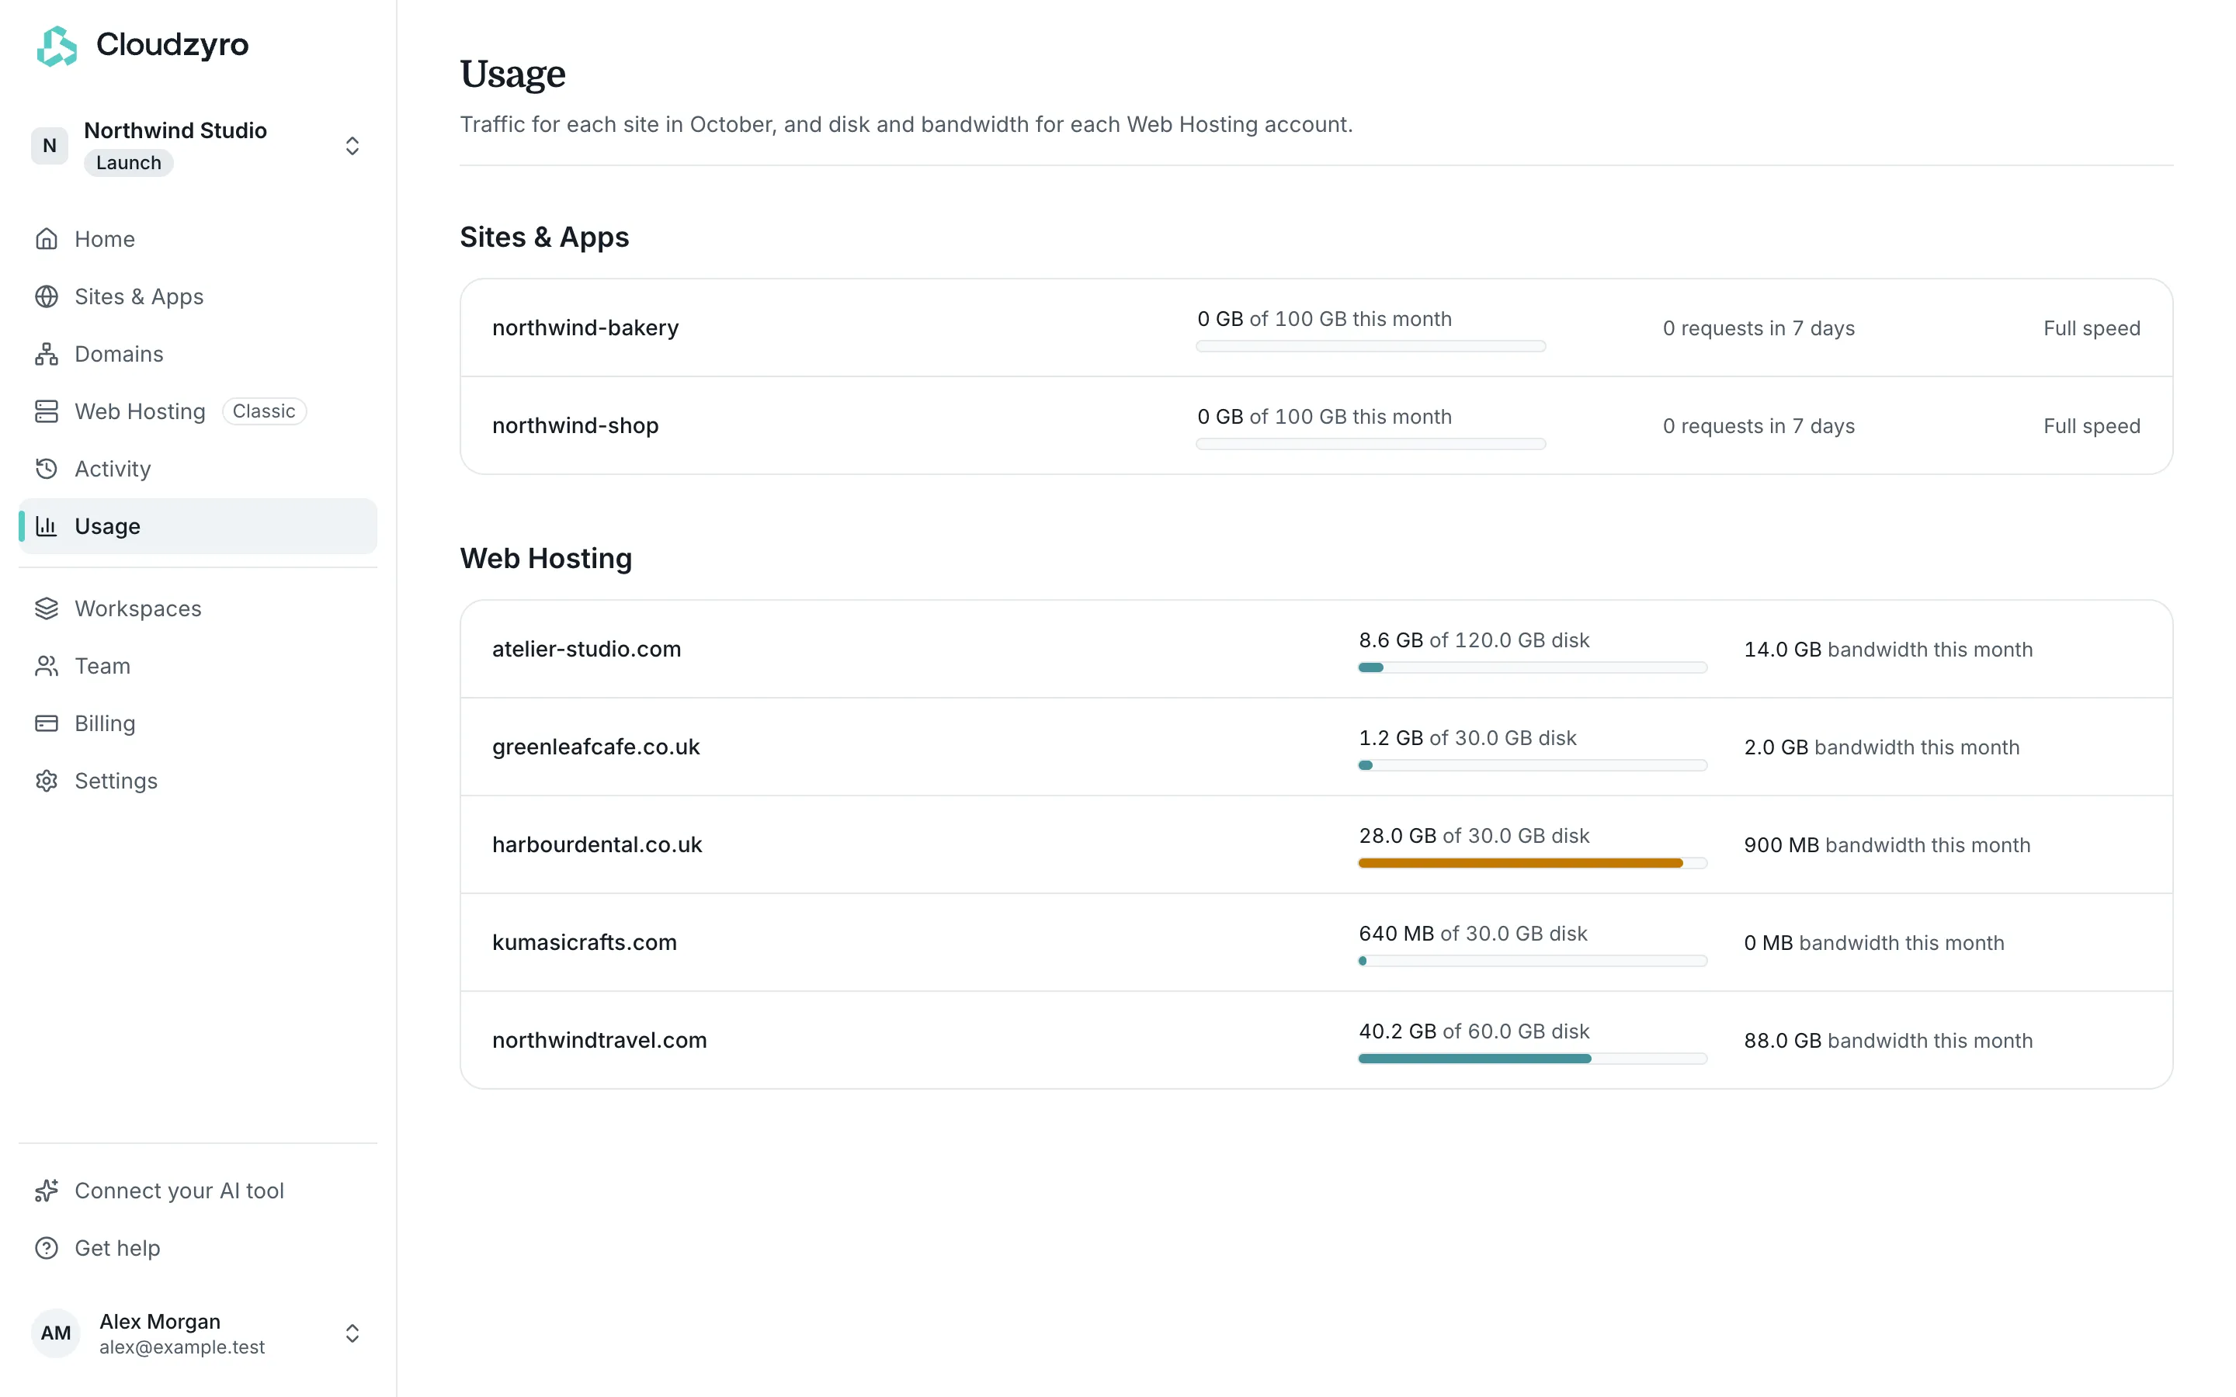The width and height of the screenshot is (2236, 1397).
Task: Open the northwind-bakery site row
Action: (x=1316, y=328)
